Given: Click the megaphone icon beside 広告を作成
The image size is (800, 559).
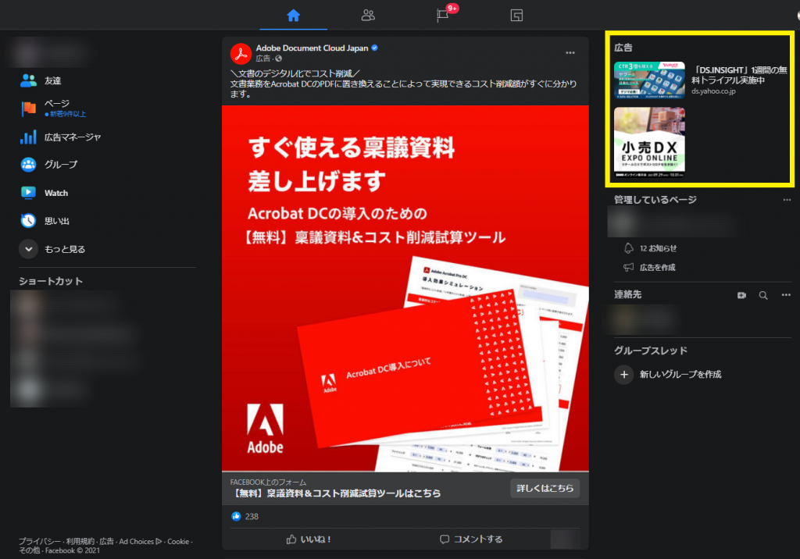Looking at the screenshot, I should click(629, 267).
